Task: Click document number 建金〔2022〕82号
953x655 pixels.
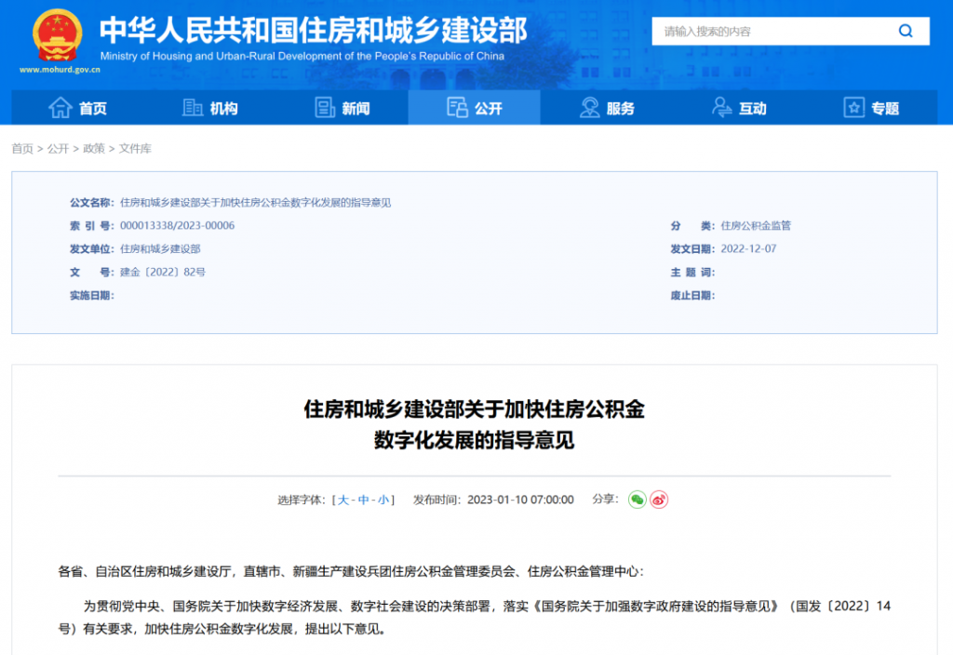Action: (163, 272)
